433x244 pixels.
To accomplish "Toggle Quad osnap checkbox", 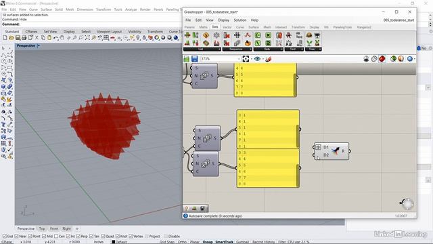I will click(103, 237).
